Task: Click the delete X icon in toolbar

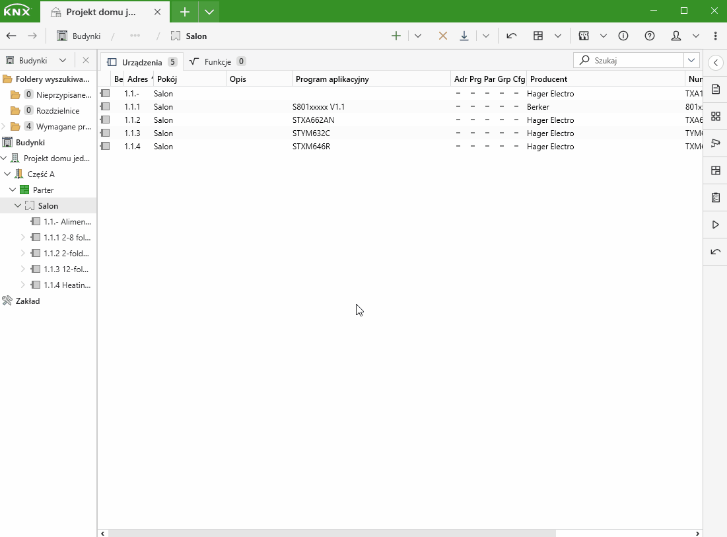Action: tap(443, 36)
